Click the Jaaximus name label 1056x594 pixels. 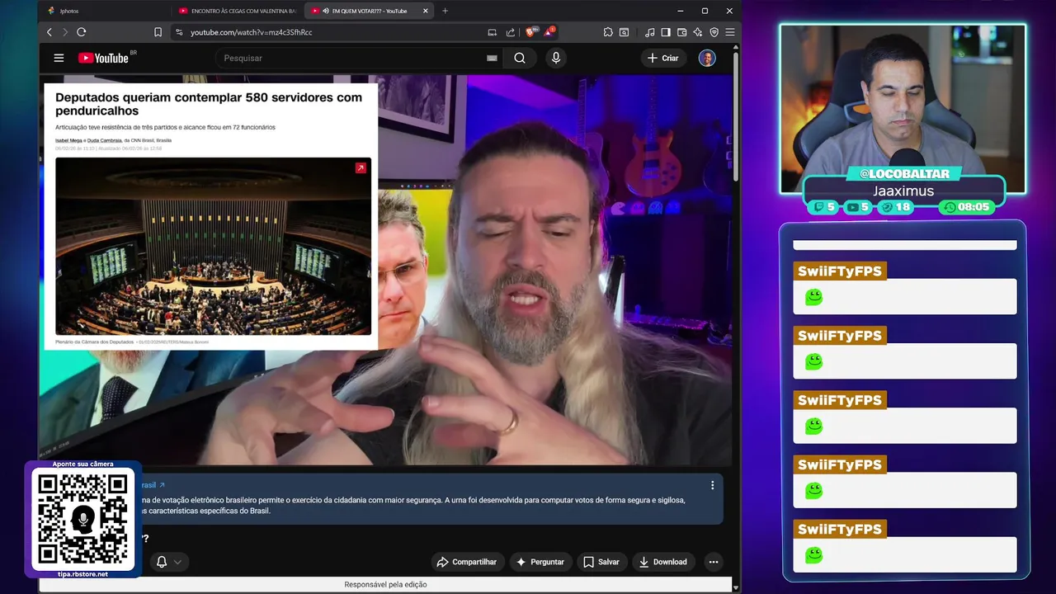(x=903, y=191)
